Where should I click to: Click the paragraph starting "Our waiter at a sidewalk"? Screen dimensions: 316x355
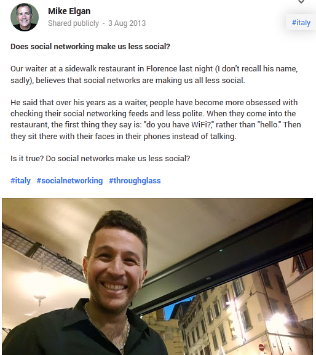point(154,74)
